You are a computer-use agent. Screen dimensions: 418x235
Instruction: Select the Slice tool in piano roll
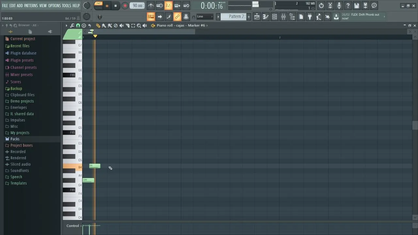pos(127,25)
